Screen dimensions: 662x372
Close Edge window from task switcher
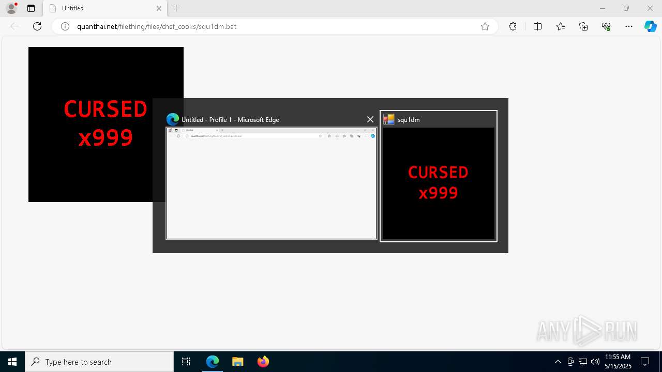(x=370, y=119)
